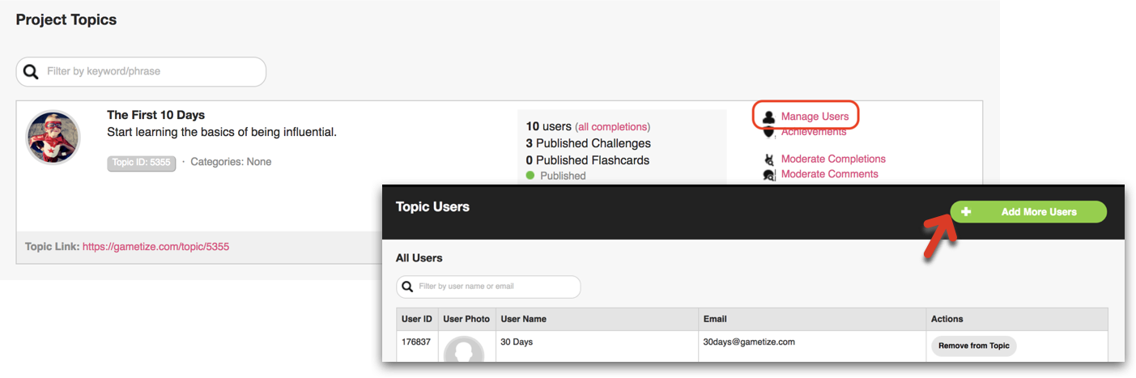Open the Achievements link
This screenshot has height=378, width=1136.
click(x=814, y=132)
